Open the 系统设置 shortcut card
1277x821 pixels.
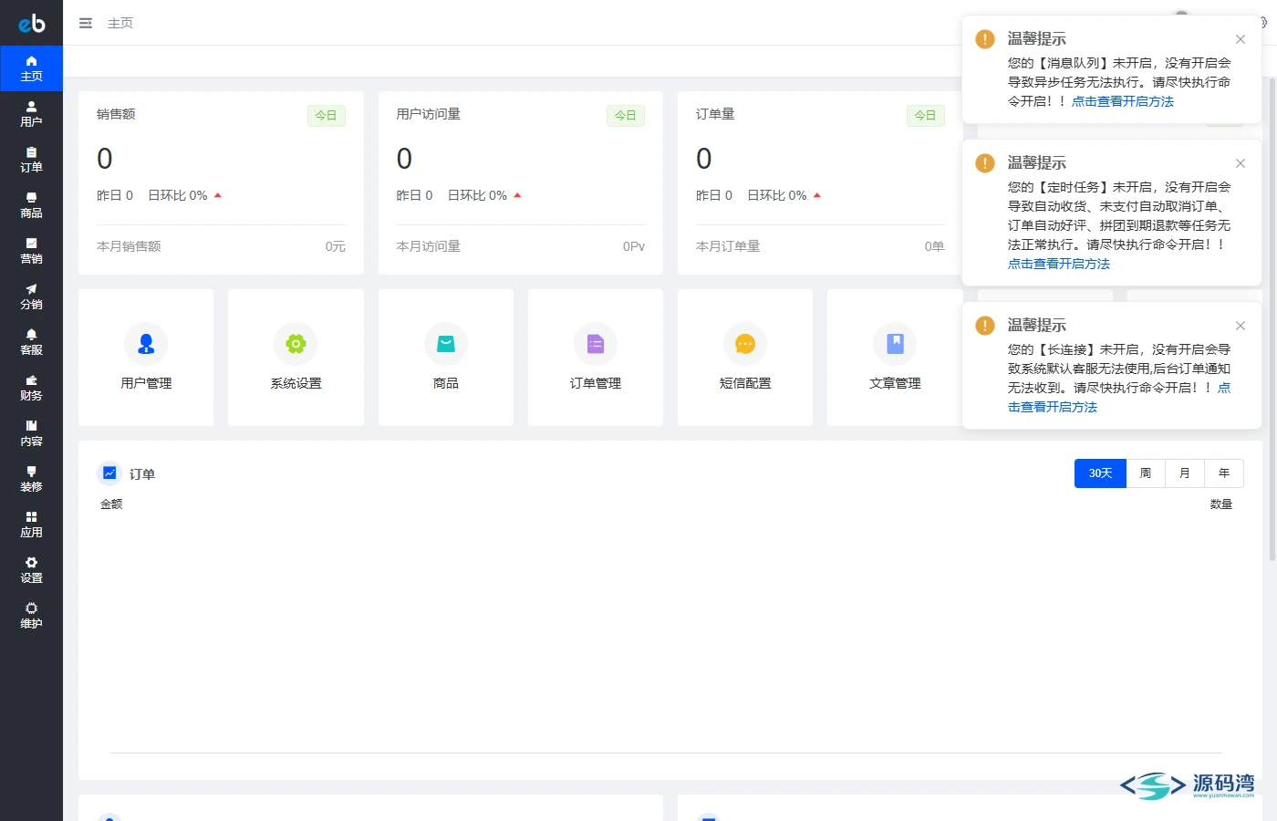[296, 358]
